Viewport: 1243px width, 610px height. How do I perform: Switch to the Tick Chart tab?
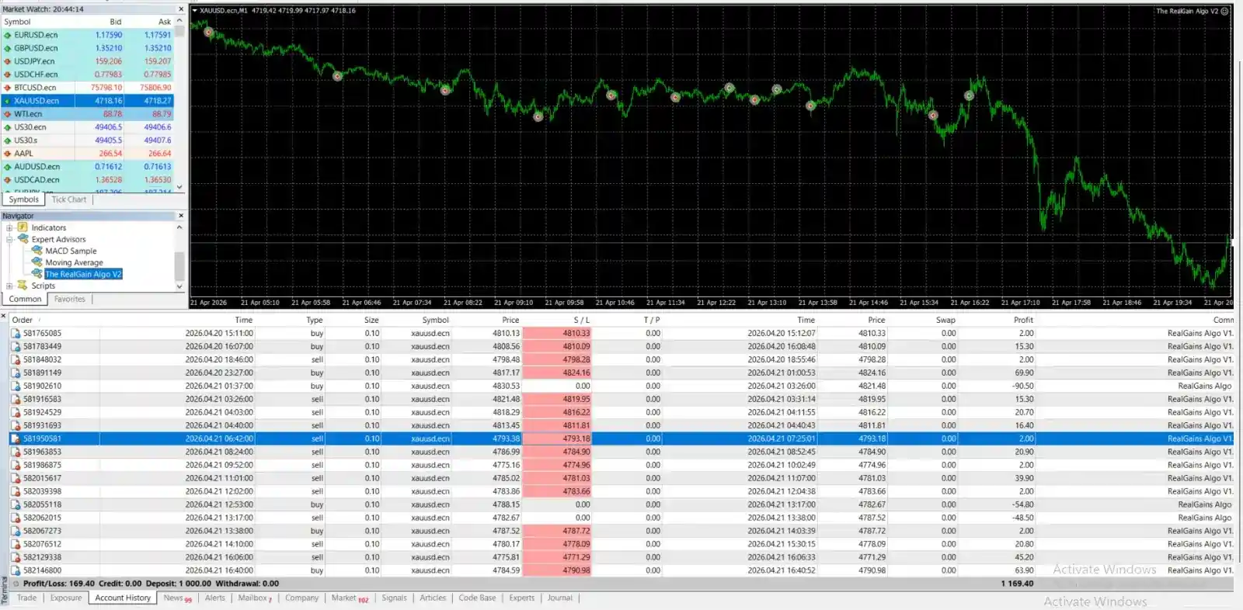(69, 199)
